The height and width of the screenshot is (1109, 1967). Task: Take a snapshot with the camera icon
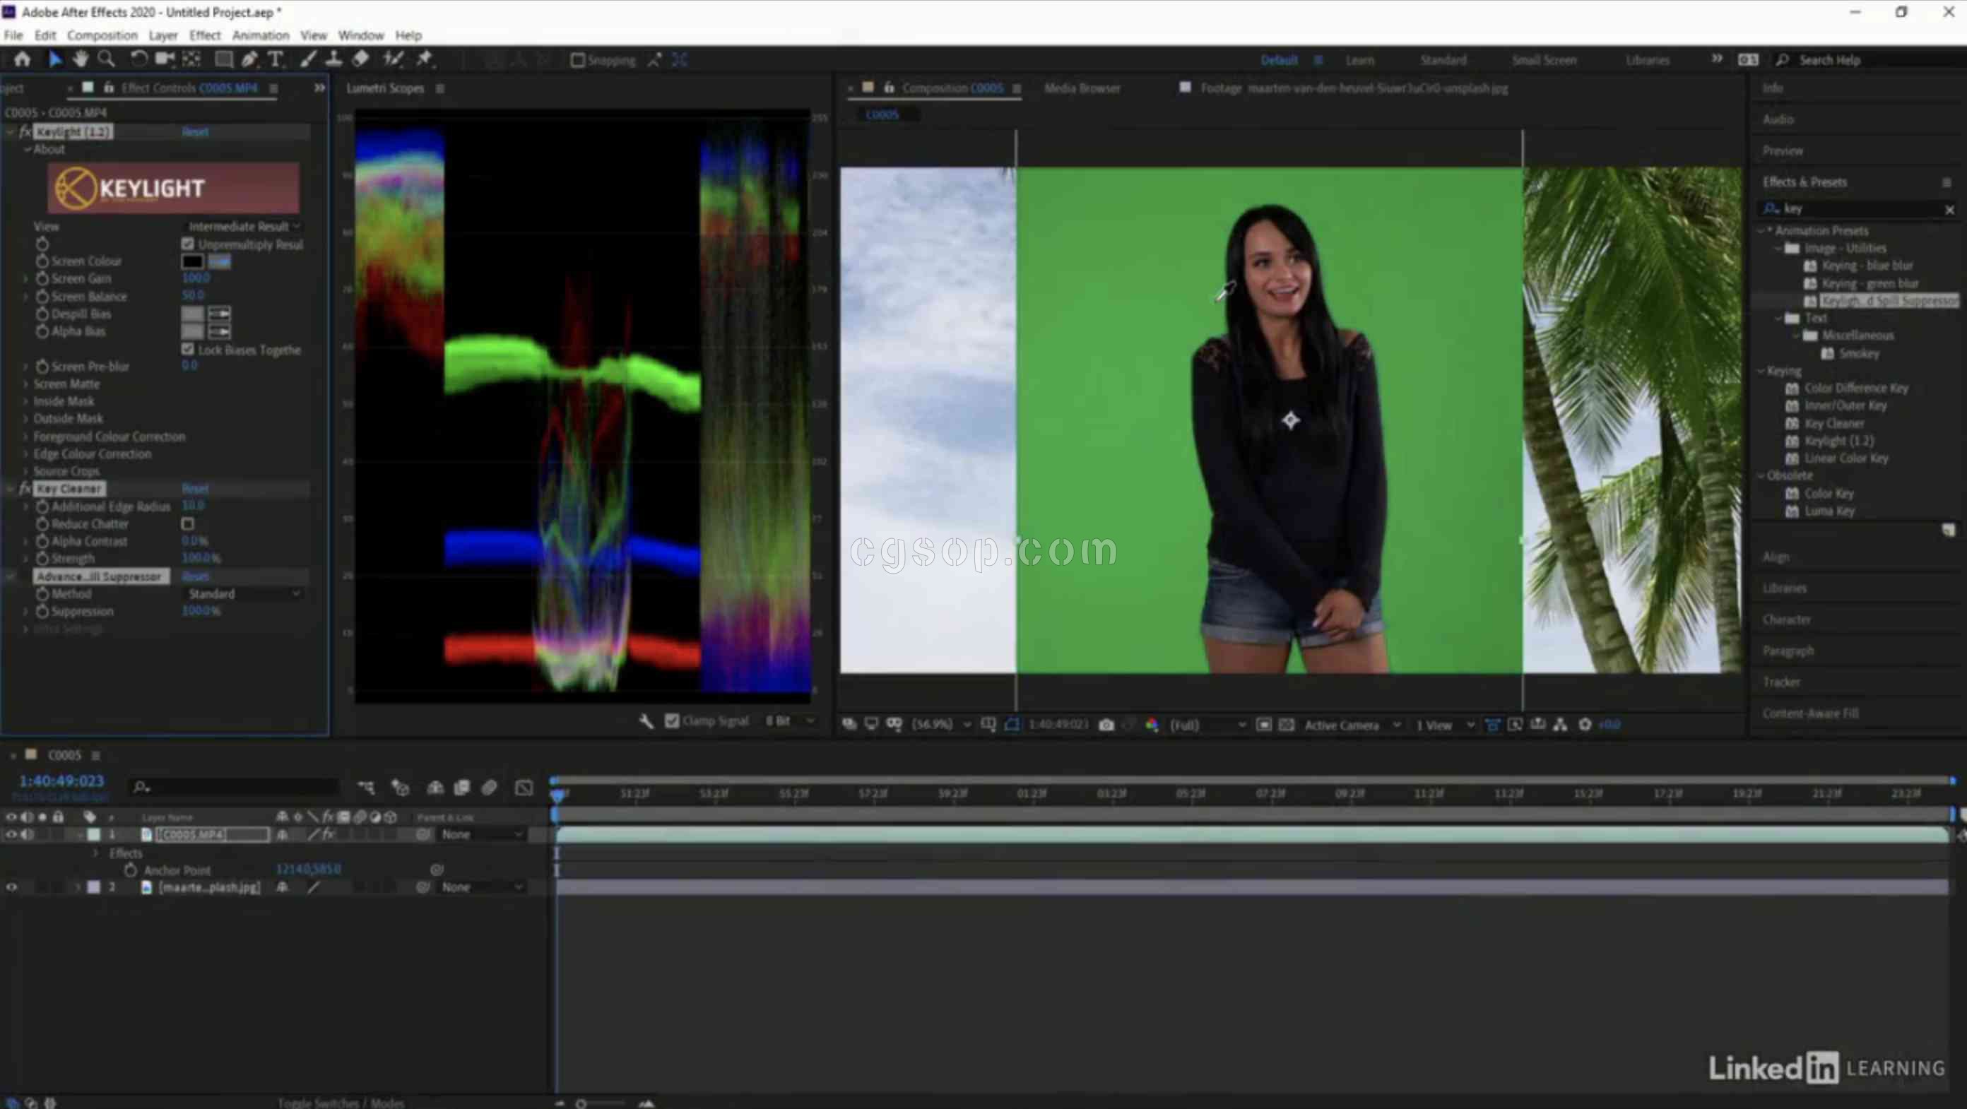(x=1106, y=724)
